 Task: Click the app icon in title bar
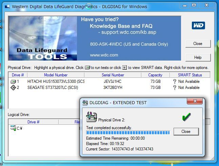tap(7, 6)
